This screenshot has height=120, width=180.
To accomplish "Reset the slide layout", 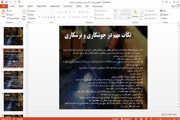I will pos(31,15).
